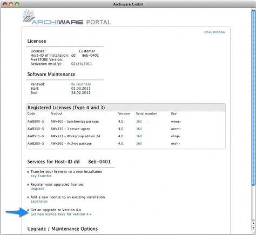256x235 pixels.
Task: Click the nesh- key value
Action: point(176,144)
